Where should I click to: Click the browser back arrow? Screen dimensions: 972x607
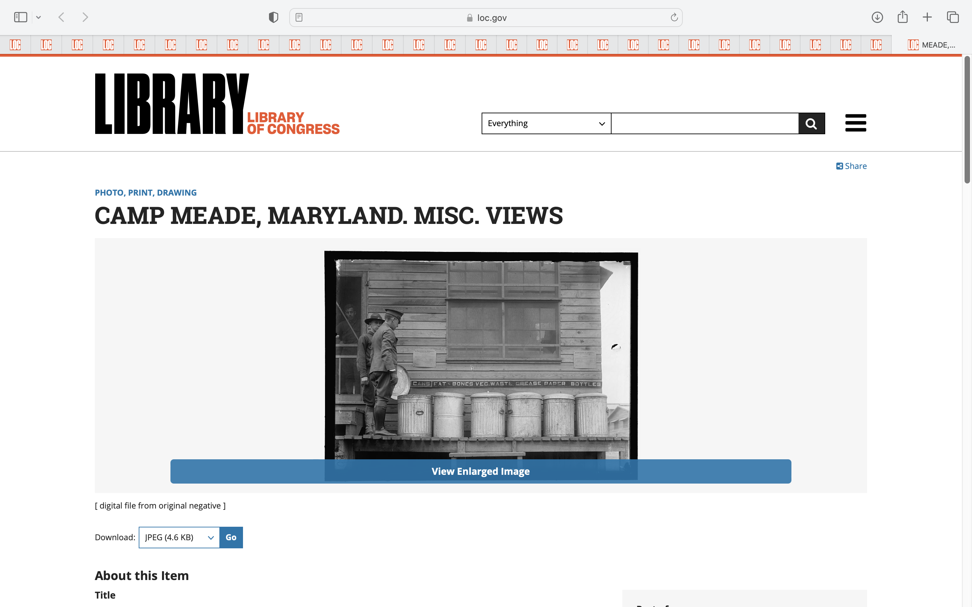coord(61,17)
